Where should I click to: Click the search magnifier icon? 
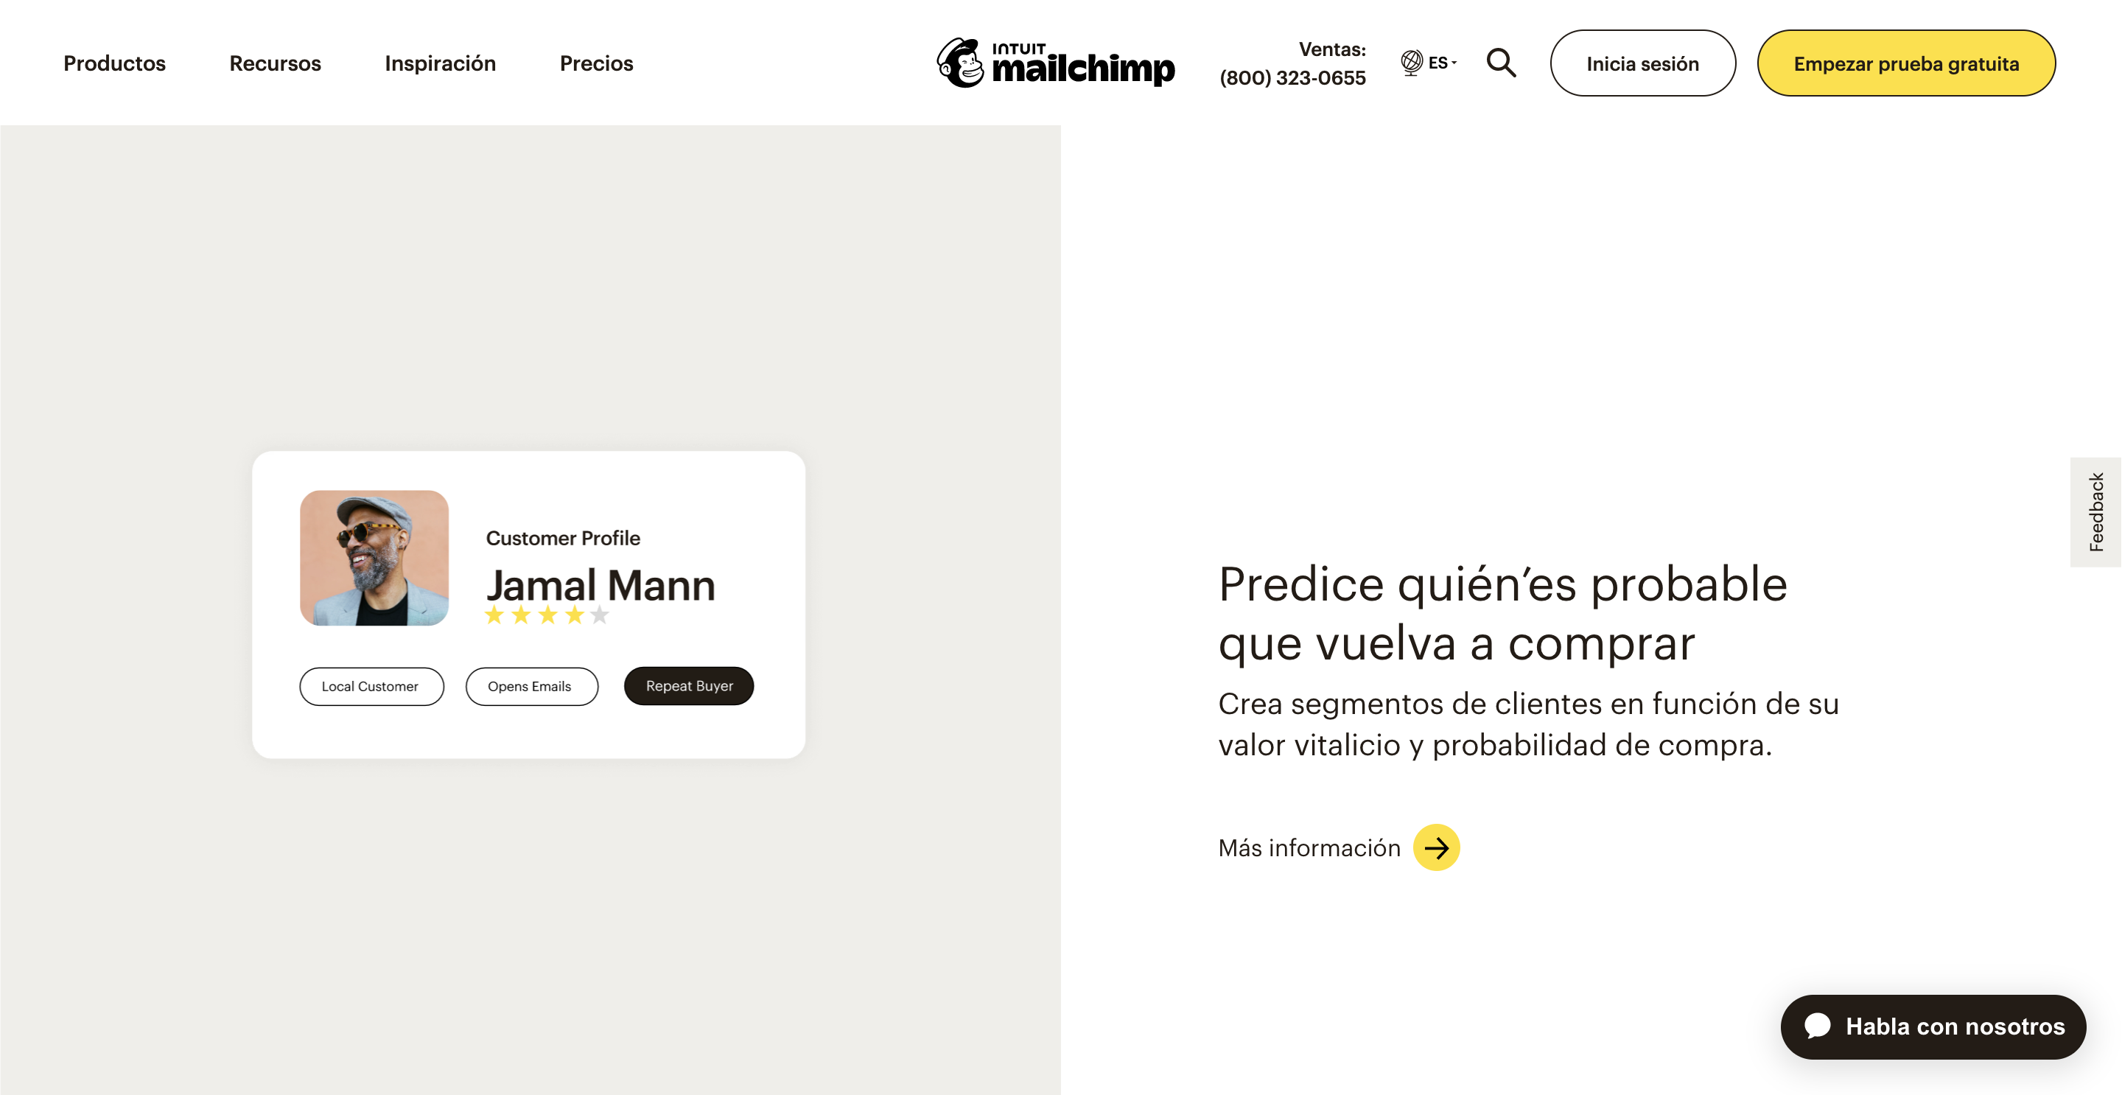1501,63
